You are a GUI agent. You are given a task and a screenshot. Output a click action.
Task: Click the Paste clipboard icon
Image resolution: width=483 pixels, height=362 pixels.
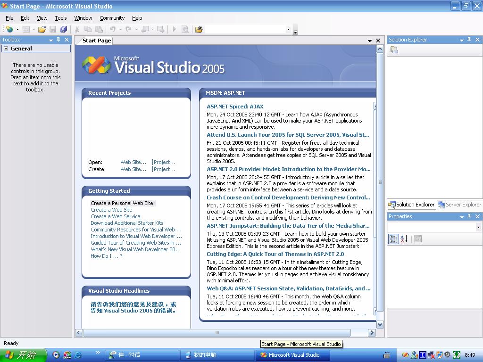99,29
